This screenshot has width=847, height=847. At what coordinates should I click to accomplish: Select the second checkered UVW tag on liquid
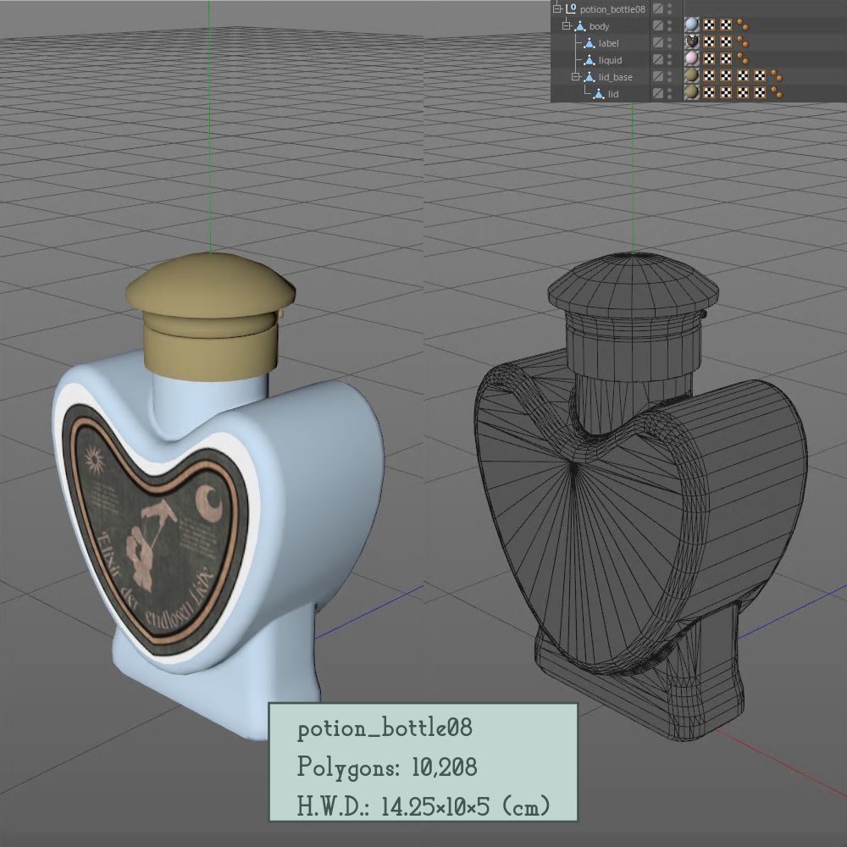[726, 58]
